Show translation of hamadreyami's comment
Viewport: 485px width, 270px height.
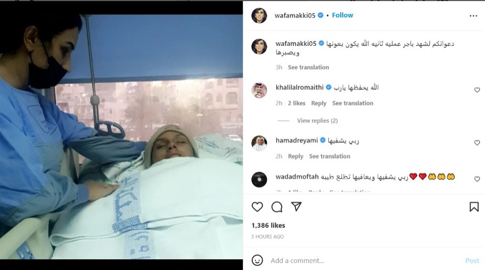point(330,156)
